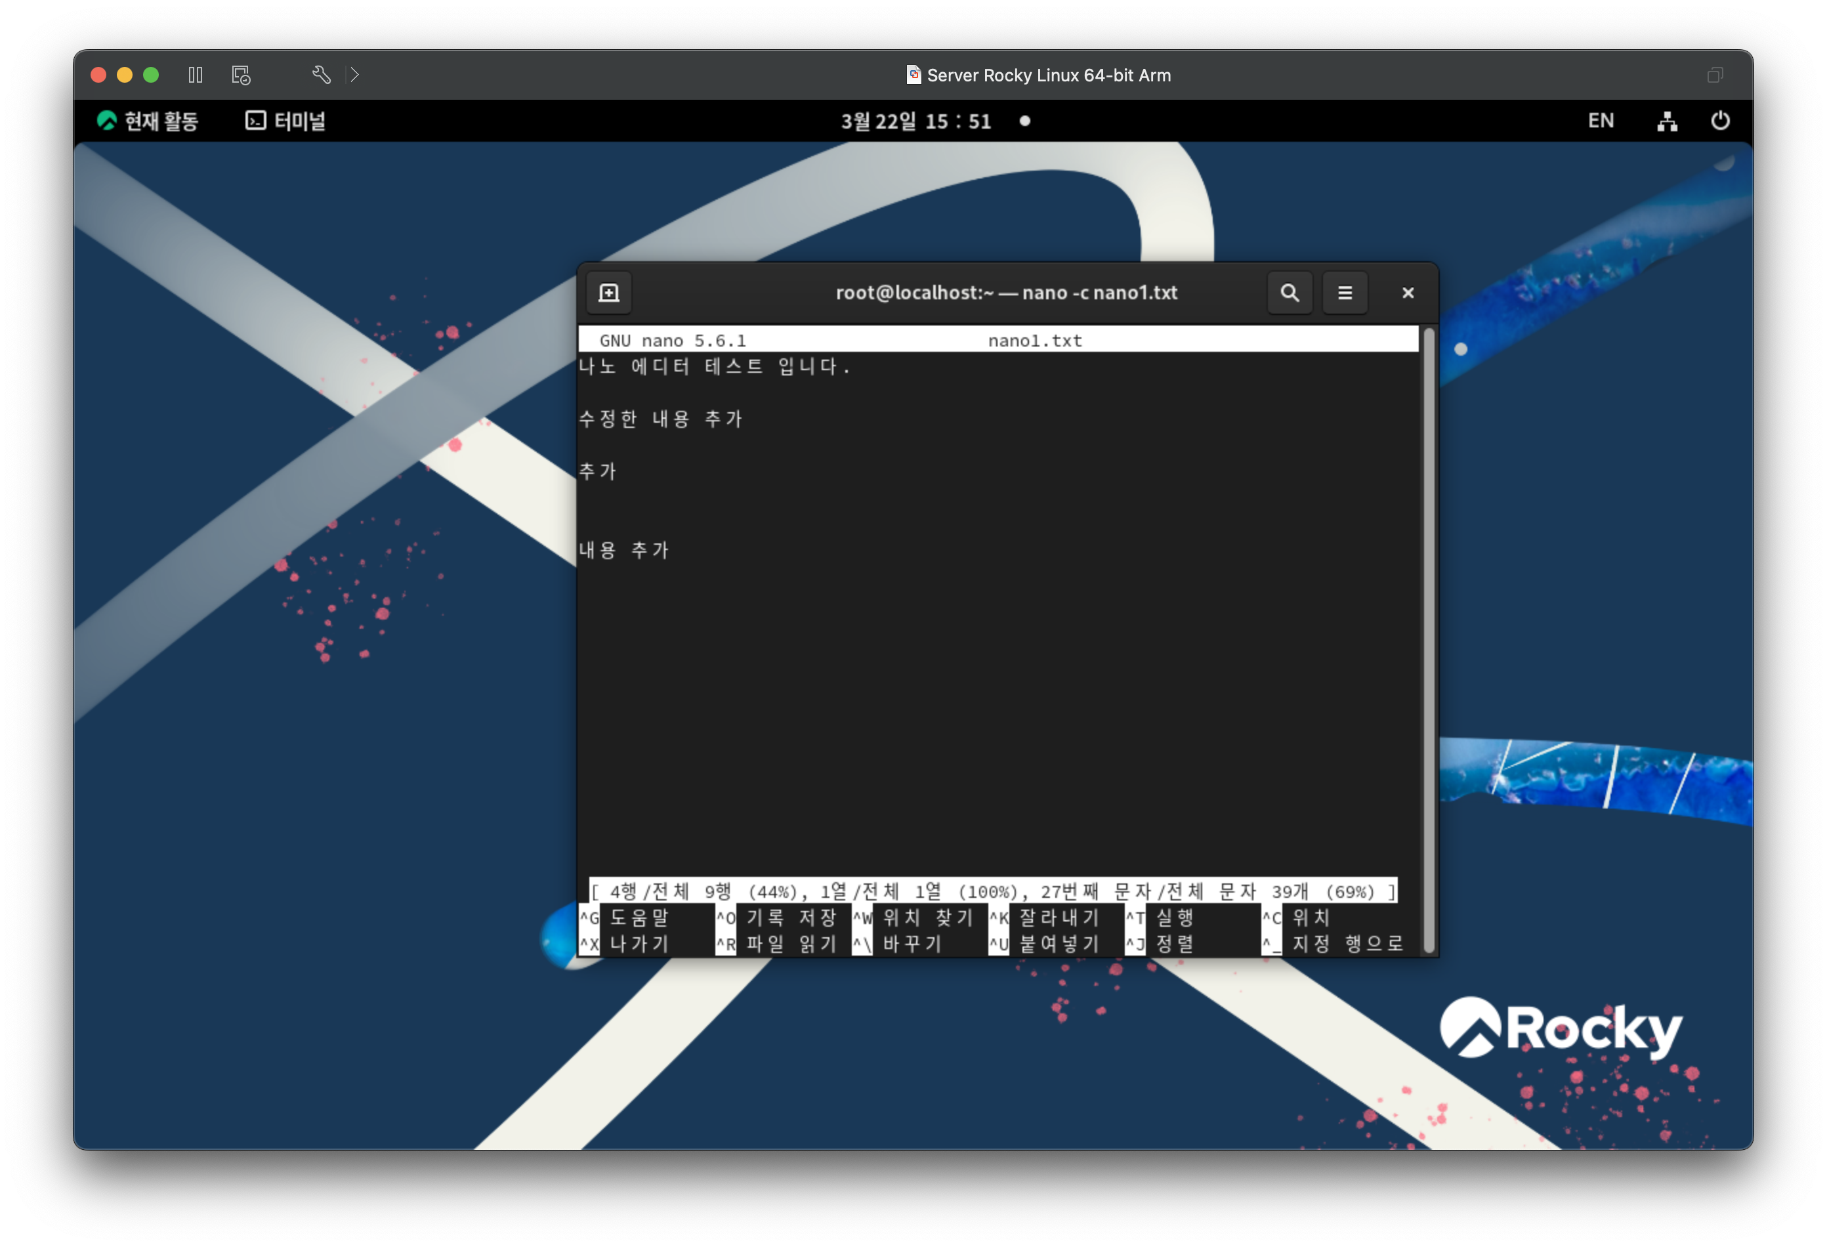The image size is (1827, 1247).
Task: Pause the virtual machine with pause icon
Action: point(196,75)
